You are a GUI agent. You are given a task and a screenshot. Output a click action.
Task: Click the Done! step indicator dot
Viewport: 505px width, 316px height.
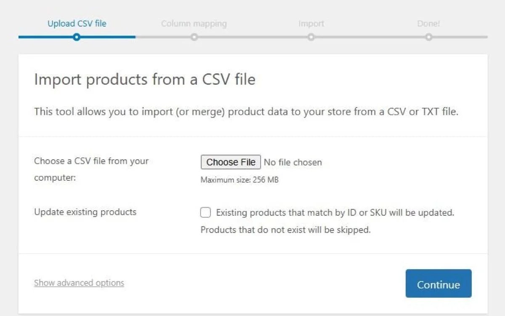(x=428, y=37)
